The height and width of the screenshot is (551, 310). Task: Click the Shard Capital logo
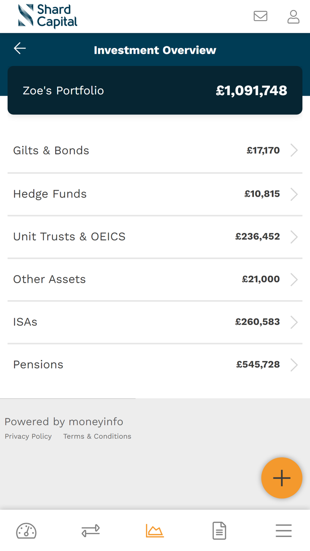48,16
